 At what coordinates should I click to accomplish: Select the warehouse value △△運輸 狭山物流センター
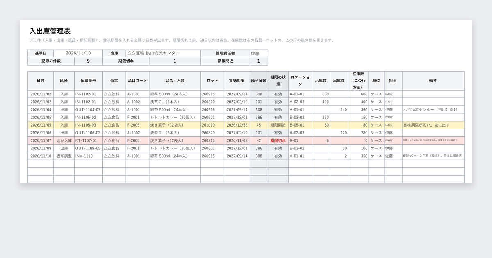click(x=163, y=53)
